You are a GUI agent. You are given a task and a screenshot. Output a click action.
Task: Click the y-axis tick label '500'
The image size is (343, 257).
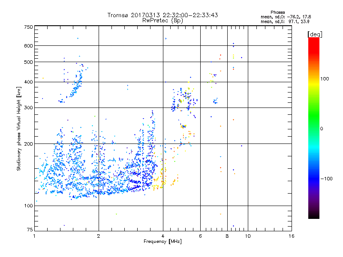[29, 62]
